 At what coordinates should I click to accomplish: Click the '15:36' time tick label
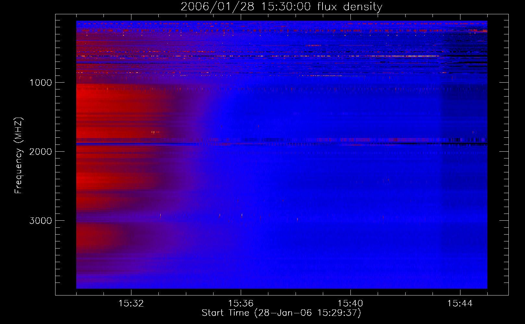241,304
